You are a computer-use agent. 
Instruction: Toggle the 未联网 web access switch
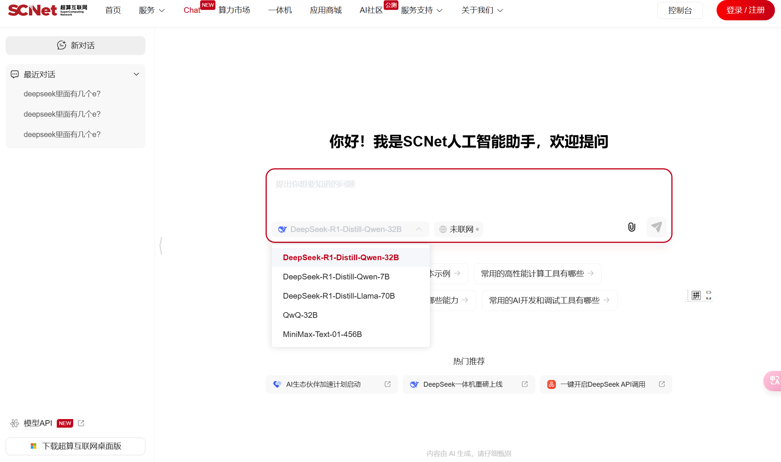click(458, 229)
